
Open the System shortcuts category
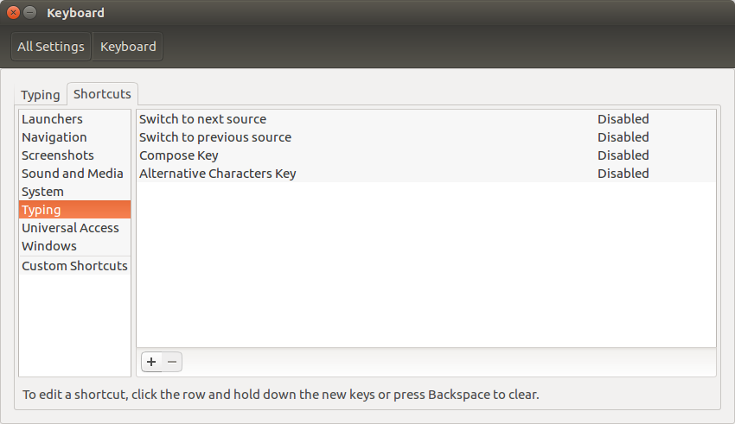click(42, 192)
